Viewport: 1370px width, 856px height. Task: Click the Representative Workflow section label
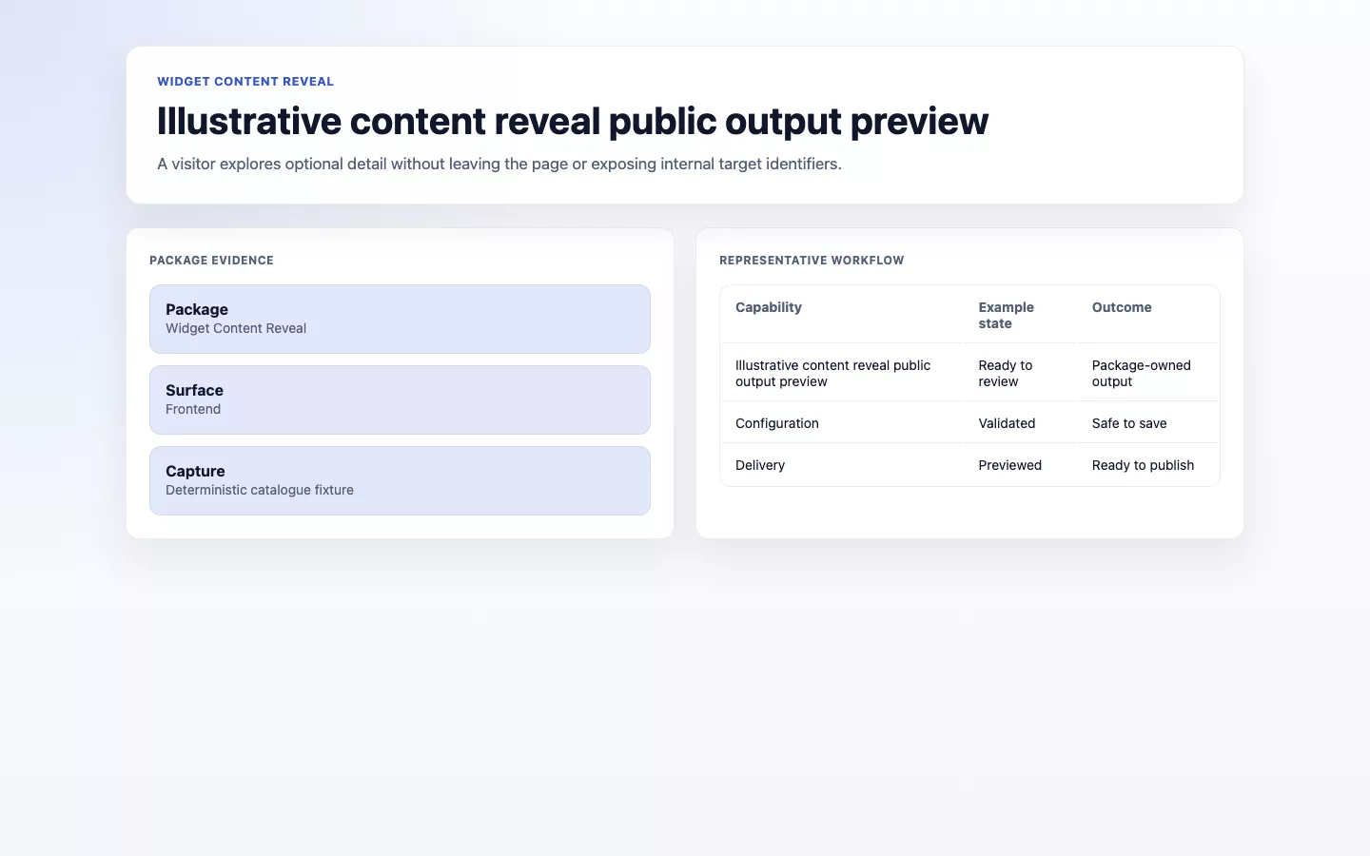pos(812,261)
